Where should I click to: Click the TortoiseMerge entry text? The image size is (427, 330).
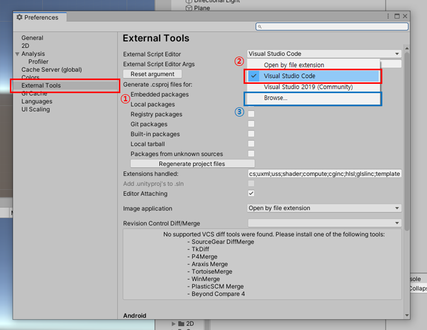pyautogui.click(x=212, y=272)
